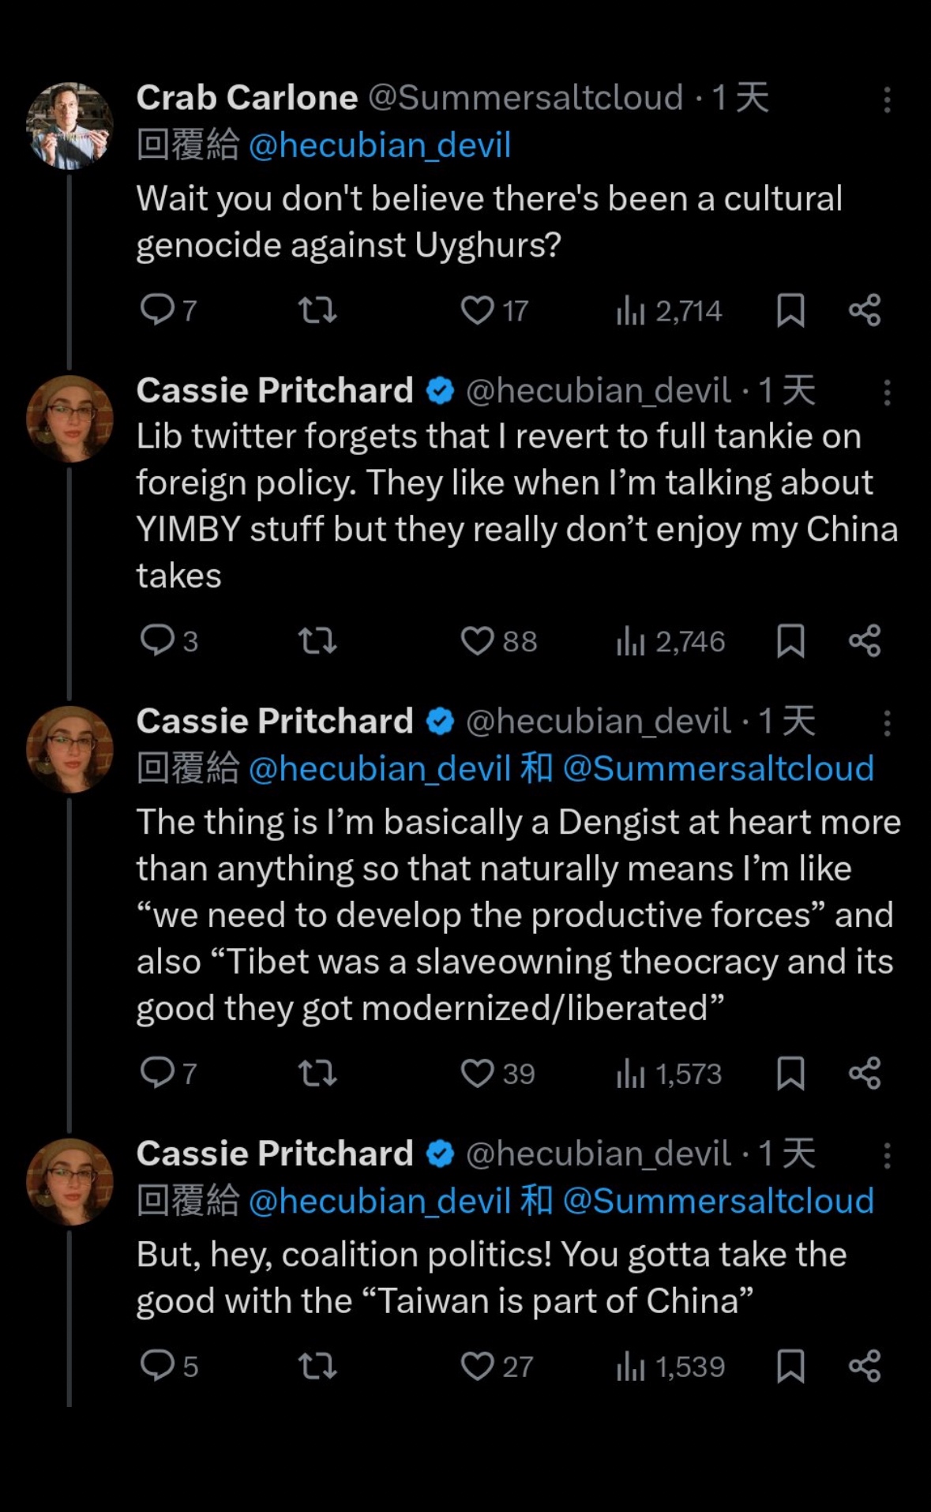Bookmark Crab Carlone's tweet
The height and width of the screenshot is (1512, 931).
(x=790, y=310)
